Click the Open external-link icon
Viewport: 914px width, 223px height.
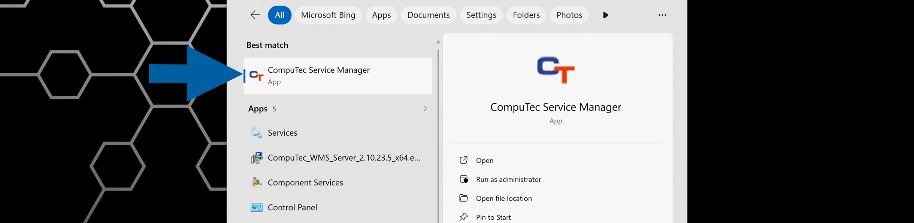coord(464,160)
